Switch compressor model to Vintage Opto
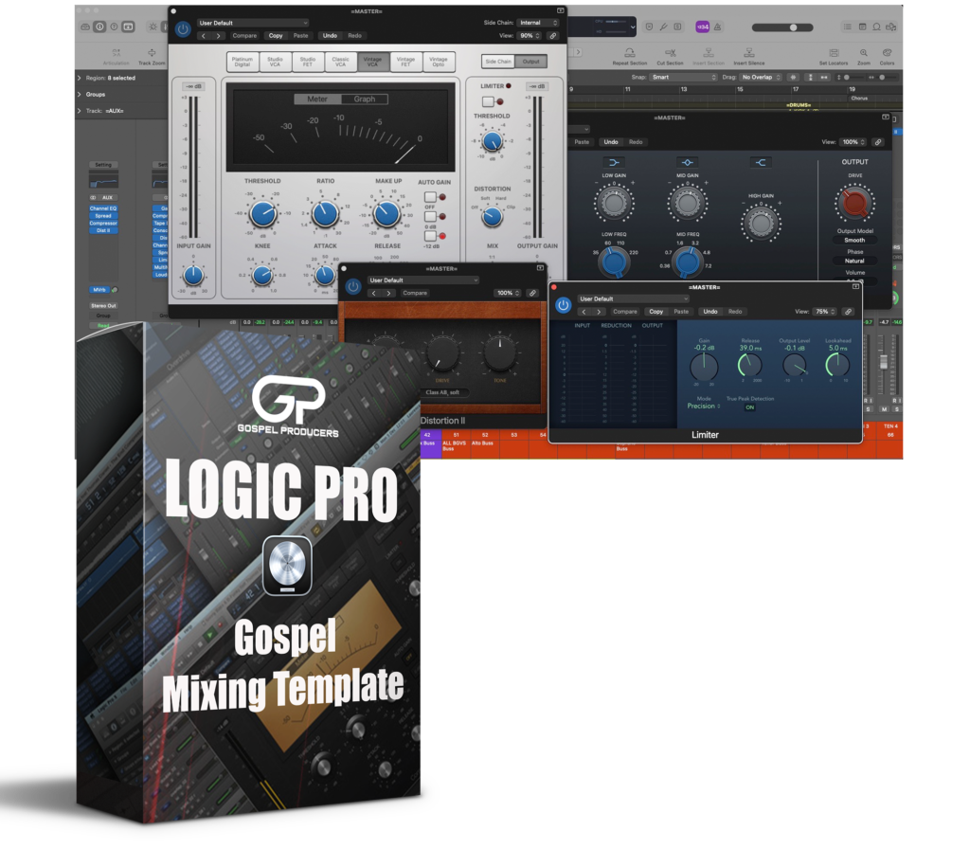 point(439,62)
